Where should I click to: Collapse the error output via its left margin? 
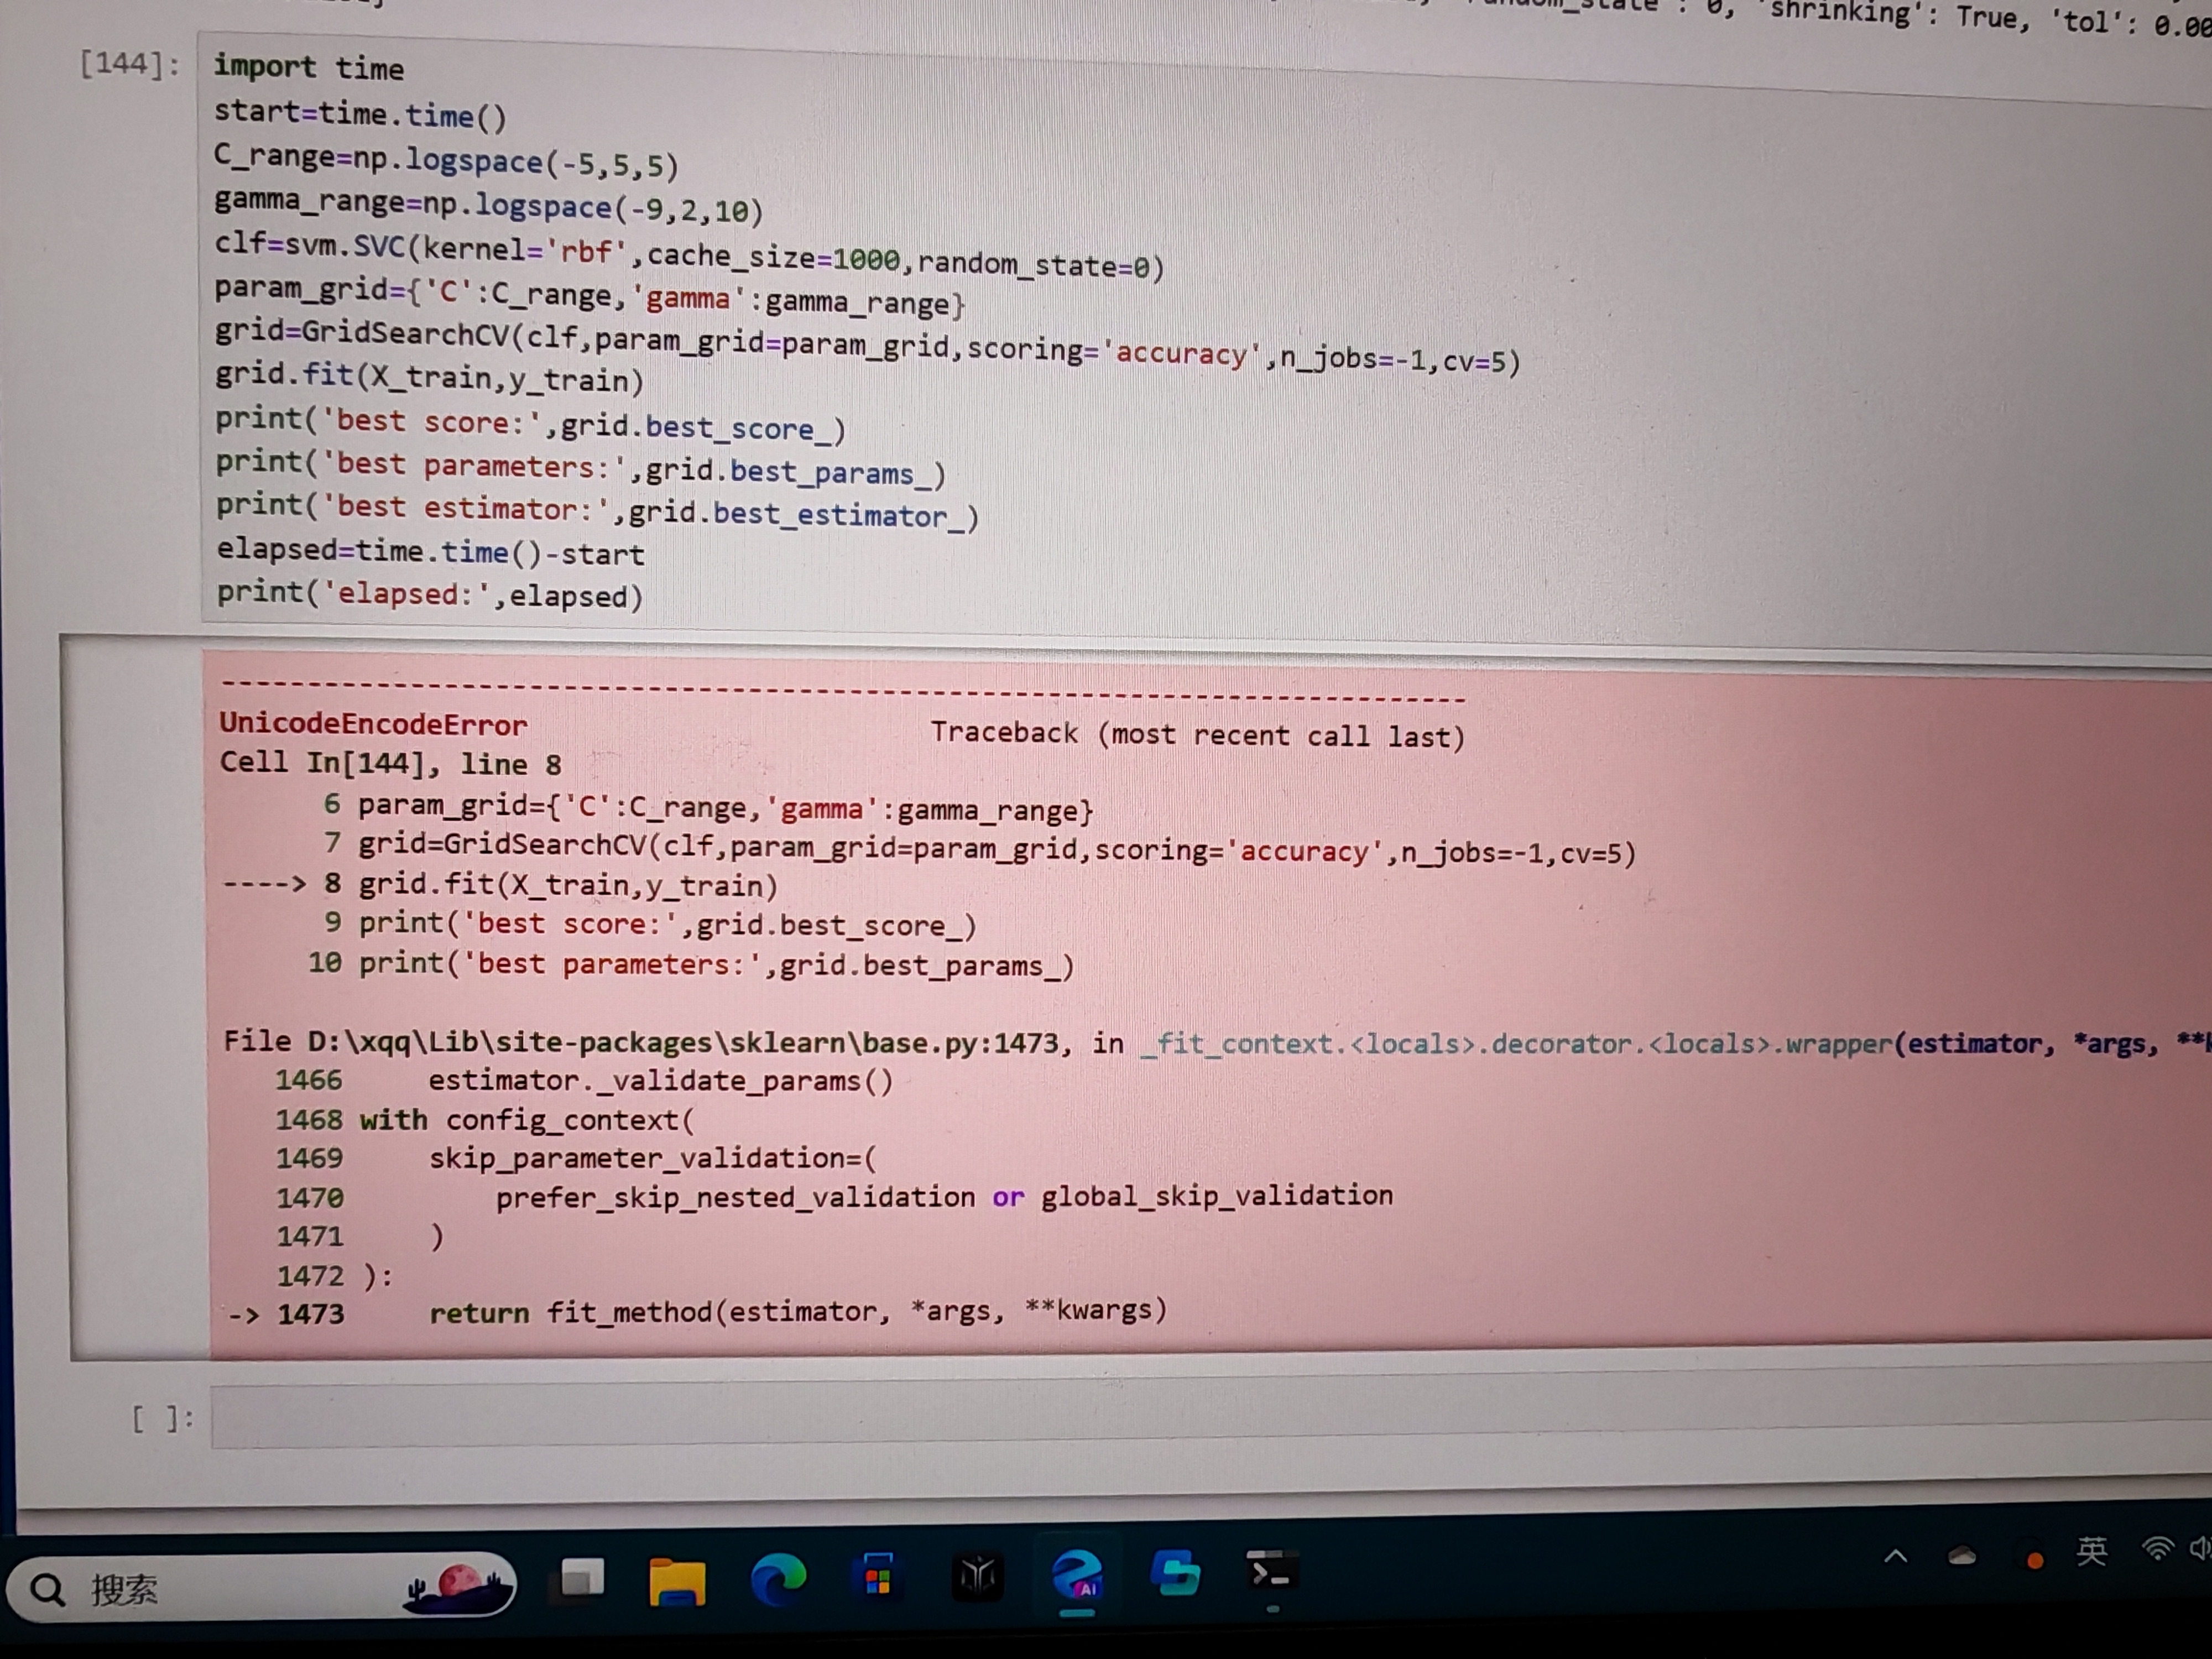(x=135, y=1000)
